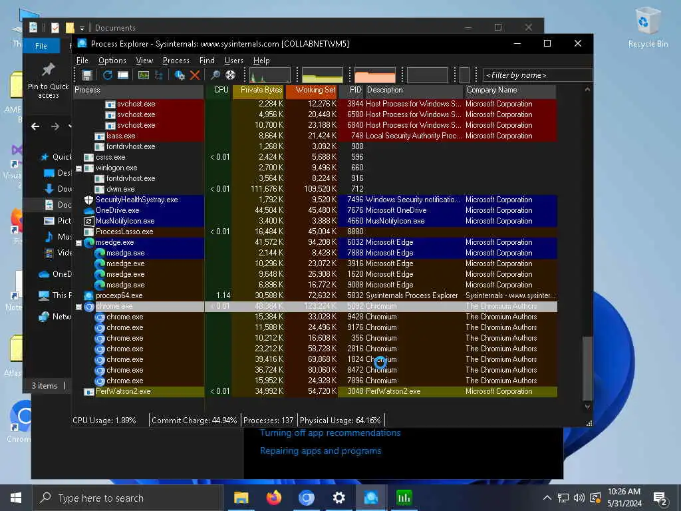Click the Save floppy disk toolbar icon
Viewport: 681px width, 511px height.
tap(87, 75)
